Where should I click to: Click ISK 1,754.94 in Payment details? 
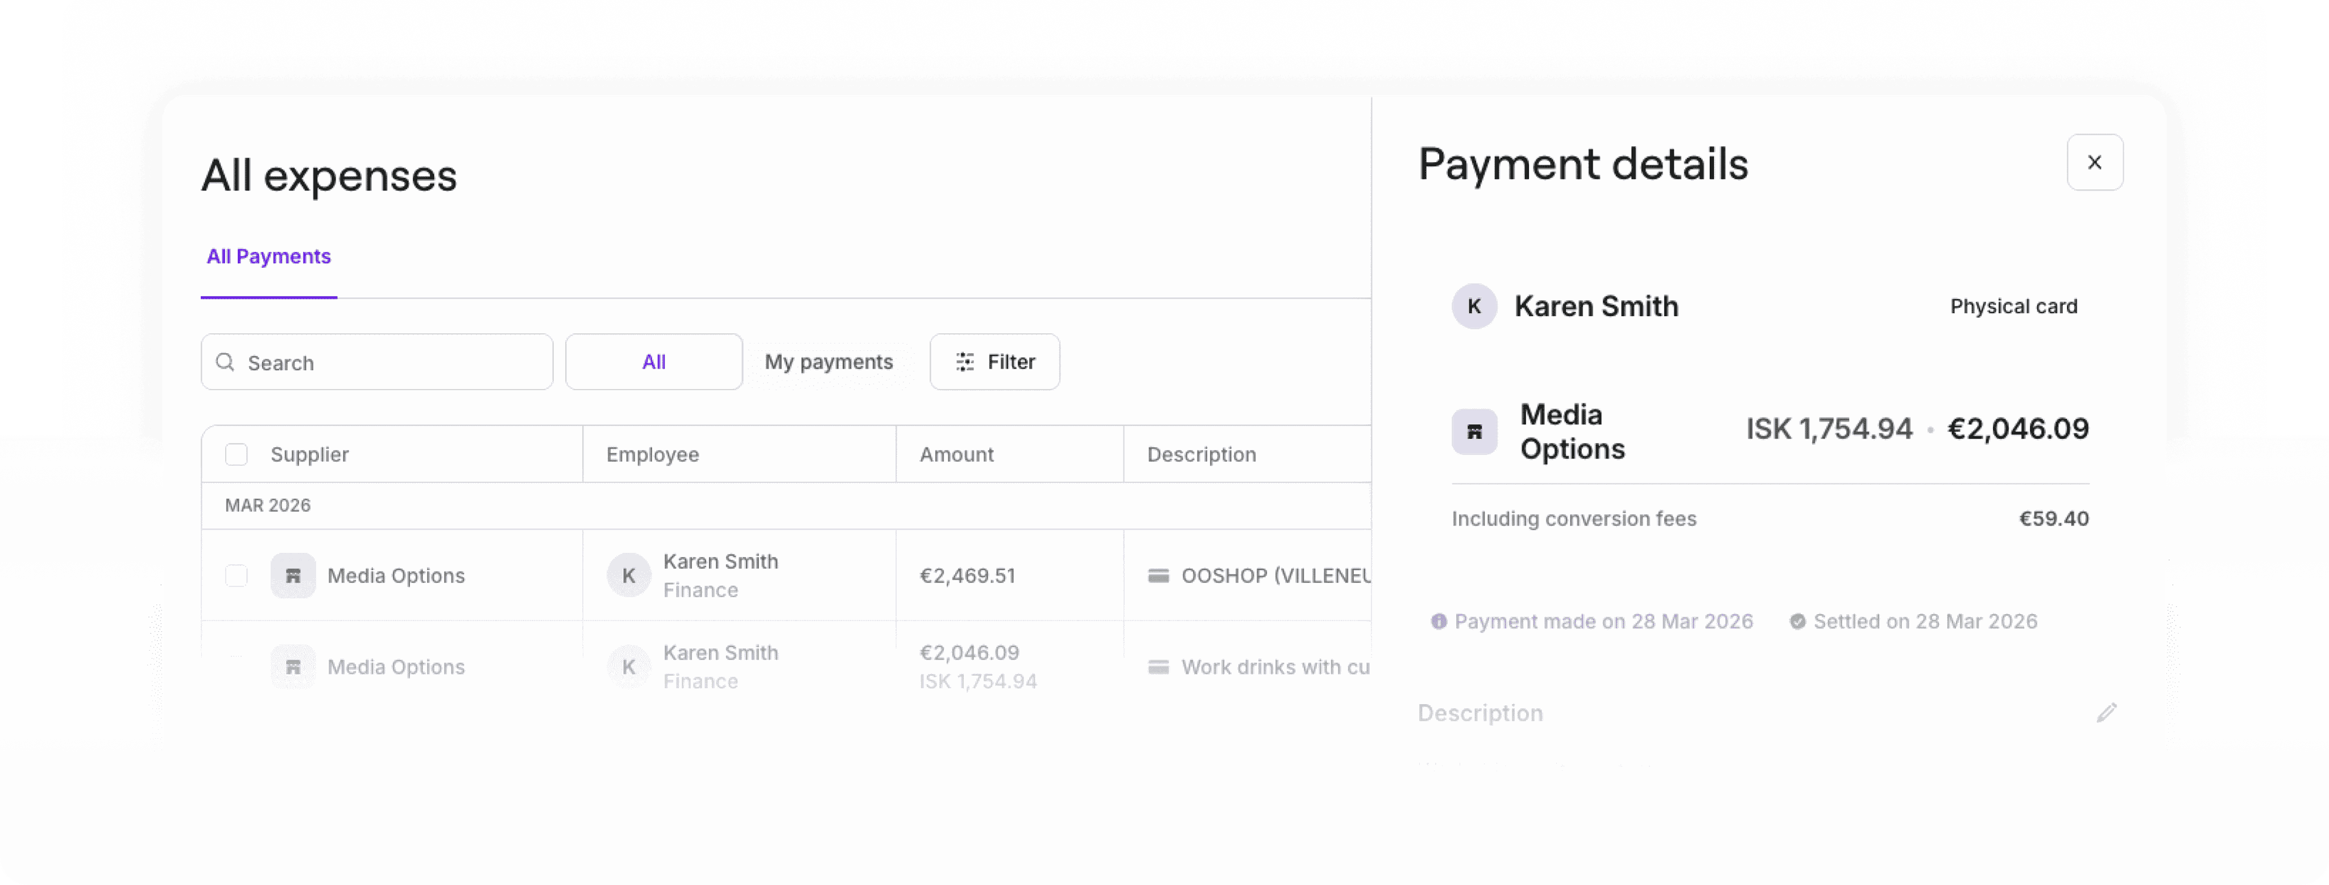pos(1829,428)
